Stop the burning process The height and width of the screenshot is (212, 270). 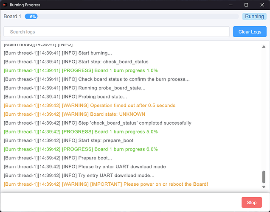point(252,202)
